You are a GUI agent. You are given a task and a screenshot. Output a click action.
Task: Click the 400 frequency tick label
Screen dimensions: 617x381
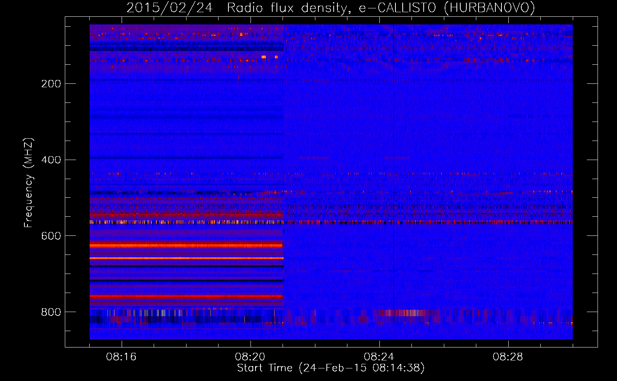pyautogui.click(x=51, y=160)
